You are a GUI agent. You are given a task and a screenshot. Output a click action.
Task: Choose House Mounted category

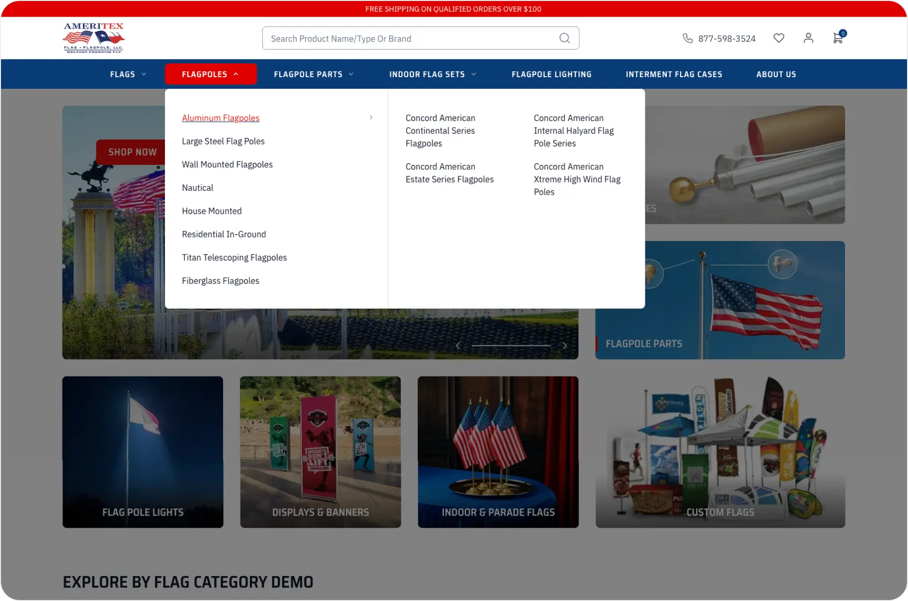coord(211,211)
